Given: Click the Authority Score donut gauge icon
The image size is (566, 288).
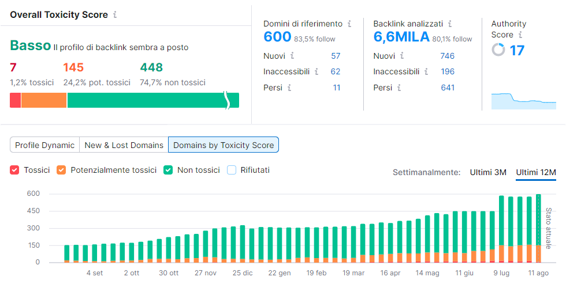Looking at the screenshot, I should pos(498,50).
